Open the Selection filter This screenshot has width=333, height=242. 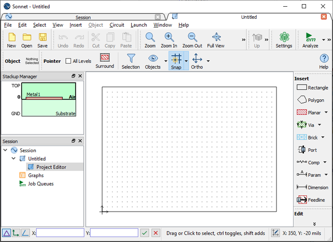click(x=131, y=61)
